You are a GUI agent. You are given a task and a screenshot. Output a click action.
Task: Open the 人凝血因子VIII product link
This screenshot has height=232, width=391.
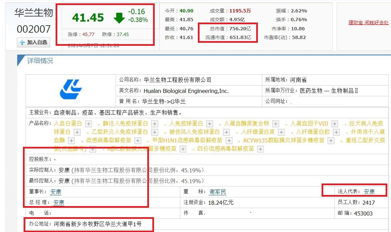click(x=309, y=123)
